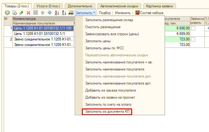Screen dimensions: 209x132
Task: Open the Дополнительно tab
Action: pyautogui.click(x=80, y=6)
